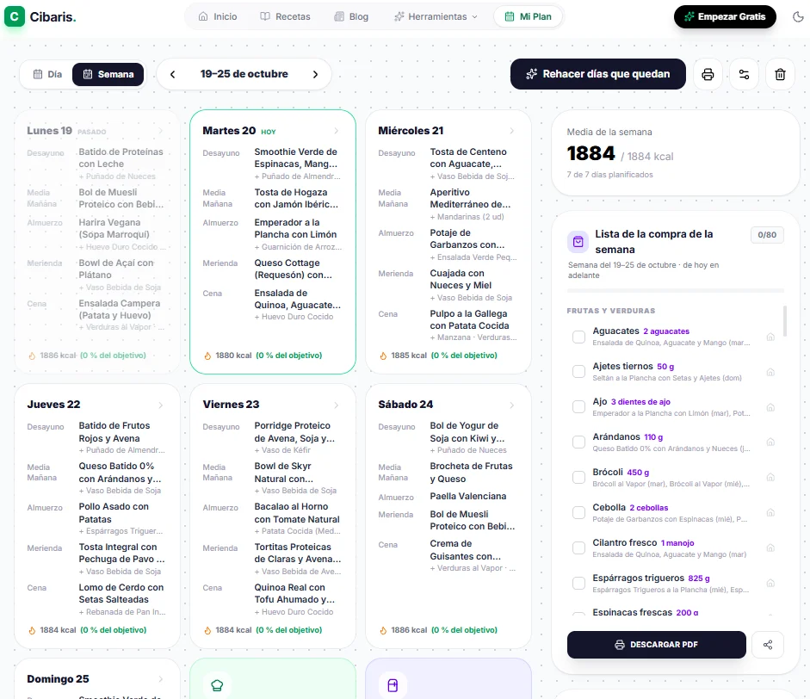Click shopping list progress bar
The image size is (810, 699).
click(675, 290)
